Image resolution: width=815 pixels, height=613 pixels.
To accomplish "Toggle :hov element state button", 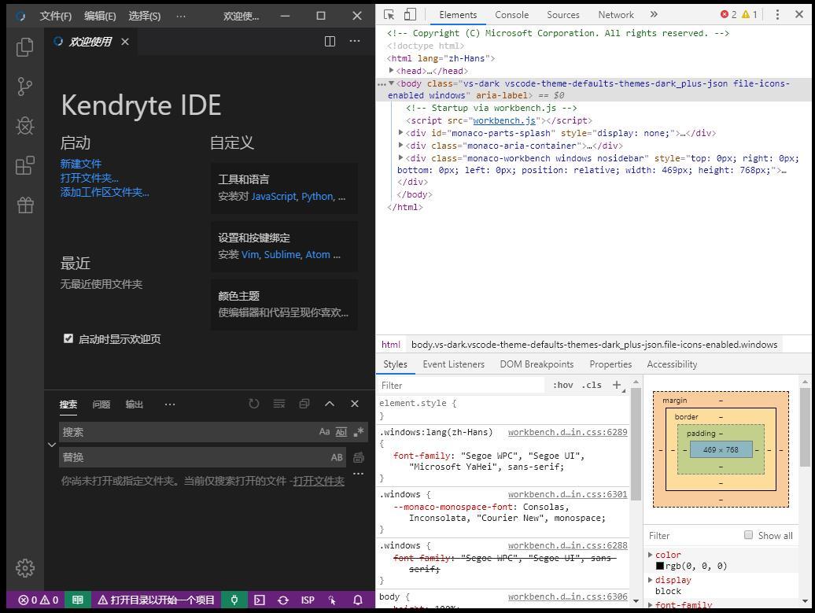I will [x=563, y=385].
